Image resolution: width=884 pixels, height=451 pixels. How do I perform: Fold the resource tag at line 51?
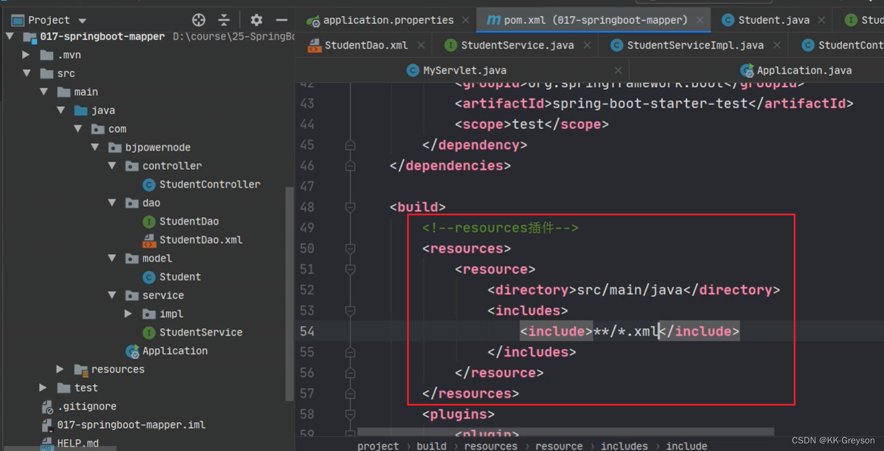[x=350, y=269]
